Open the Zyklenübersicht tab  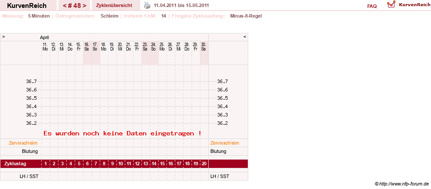point(114,6)
